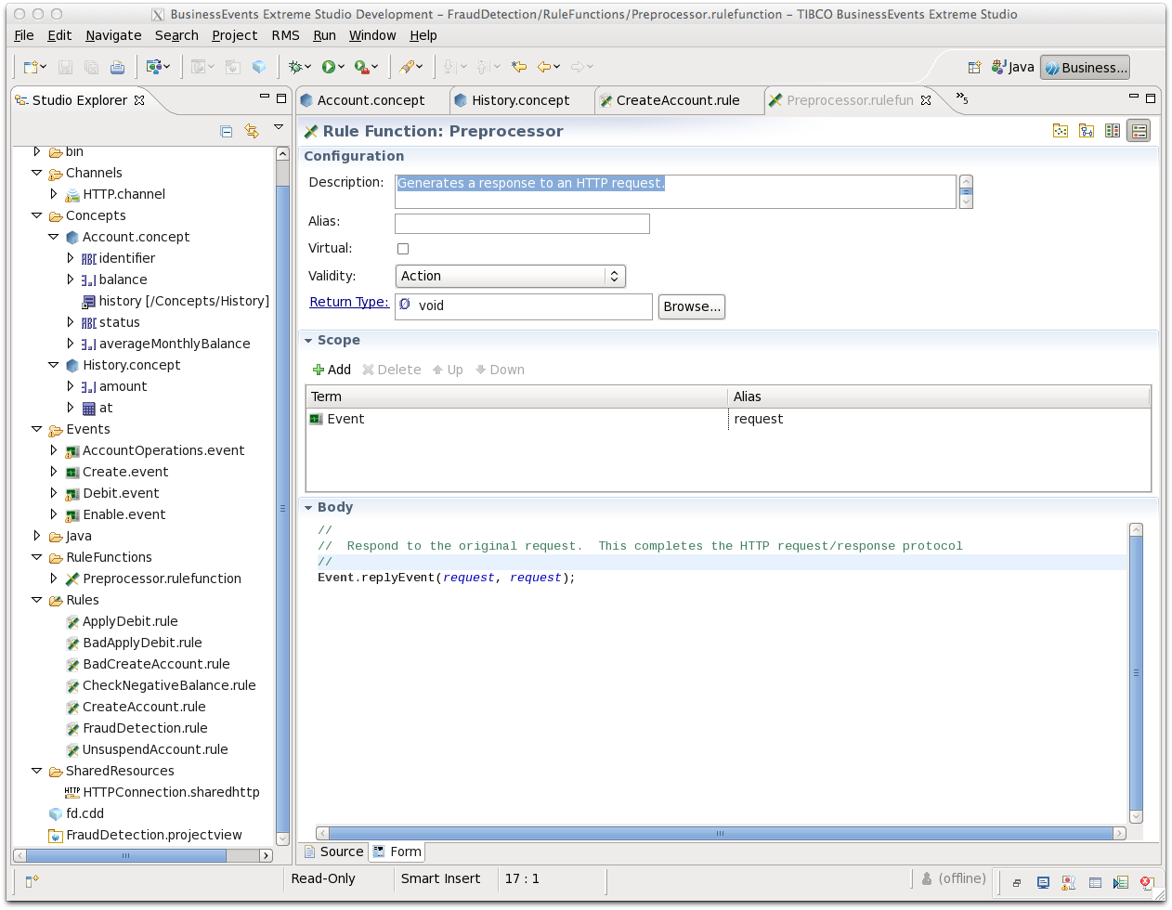Screen dimensions: 1172x910
Task: Close the Preprocessor.rulefunction tab
Action: point(926,100)
